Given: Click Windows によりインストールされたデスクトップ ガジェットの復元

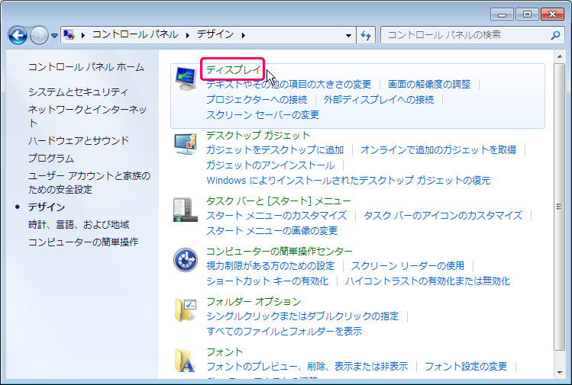Looking at the screenshot, I should point(348,180).
